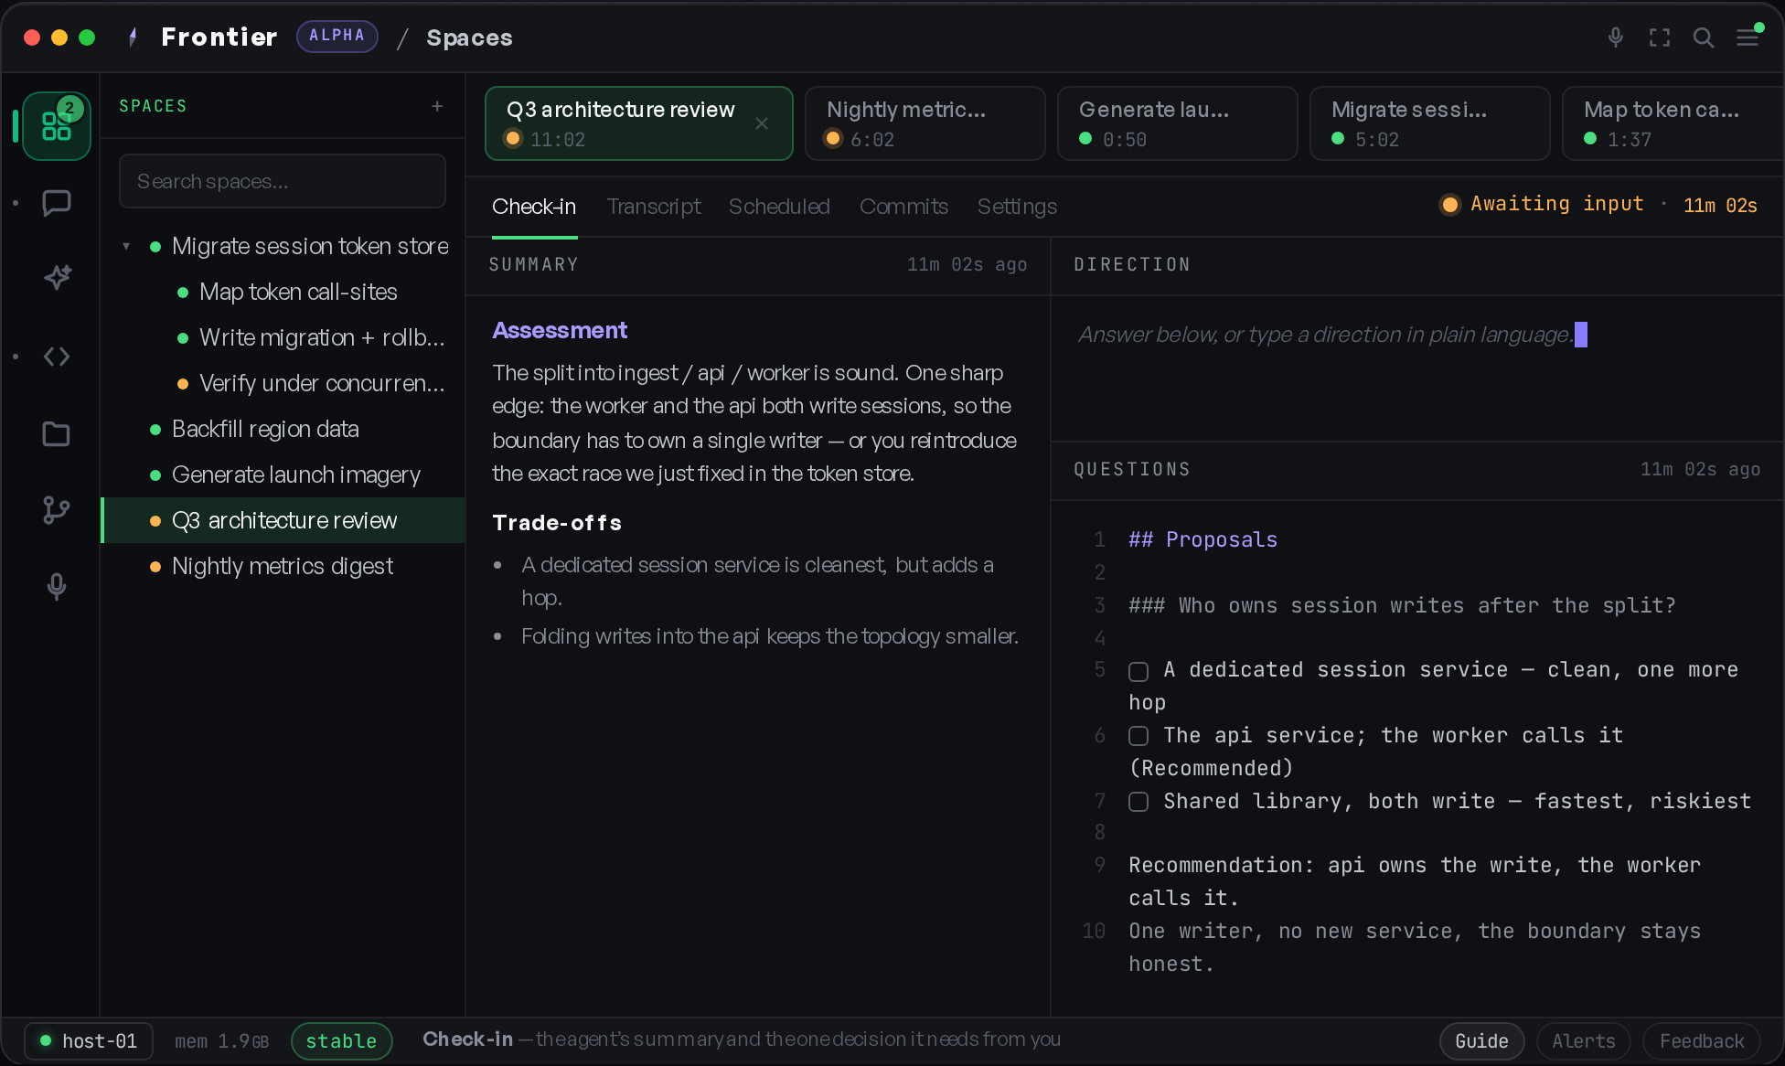Viewport: 1785px width, 1066px height.
Task: Click the microphone icon in title bar
Action: coord(1616,37)
